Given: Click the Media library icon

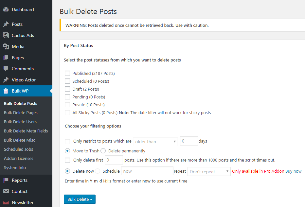Looking at the screenshot, I should (6, 46).
